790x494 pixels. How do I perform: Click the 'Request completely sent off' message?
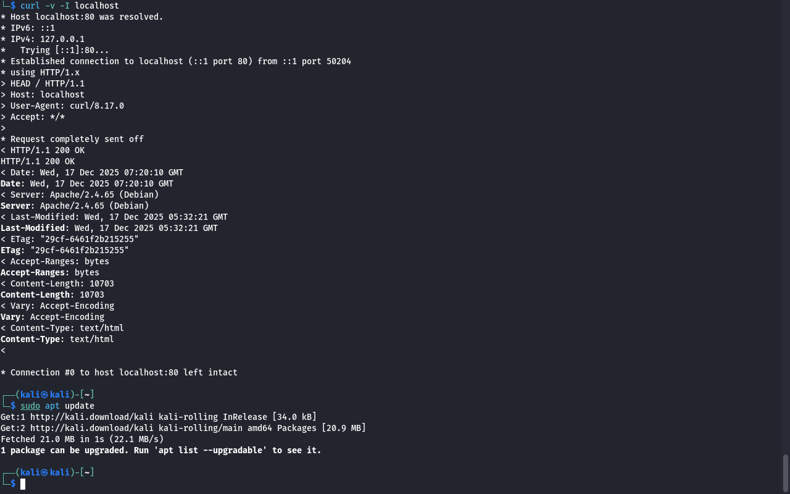click(77, 139)
